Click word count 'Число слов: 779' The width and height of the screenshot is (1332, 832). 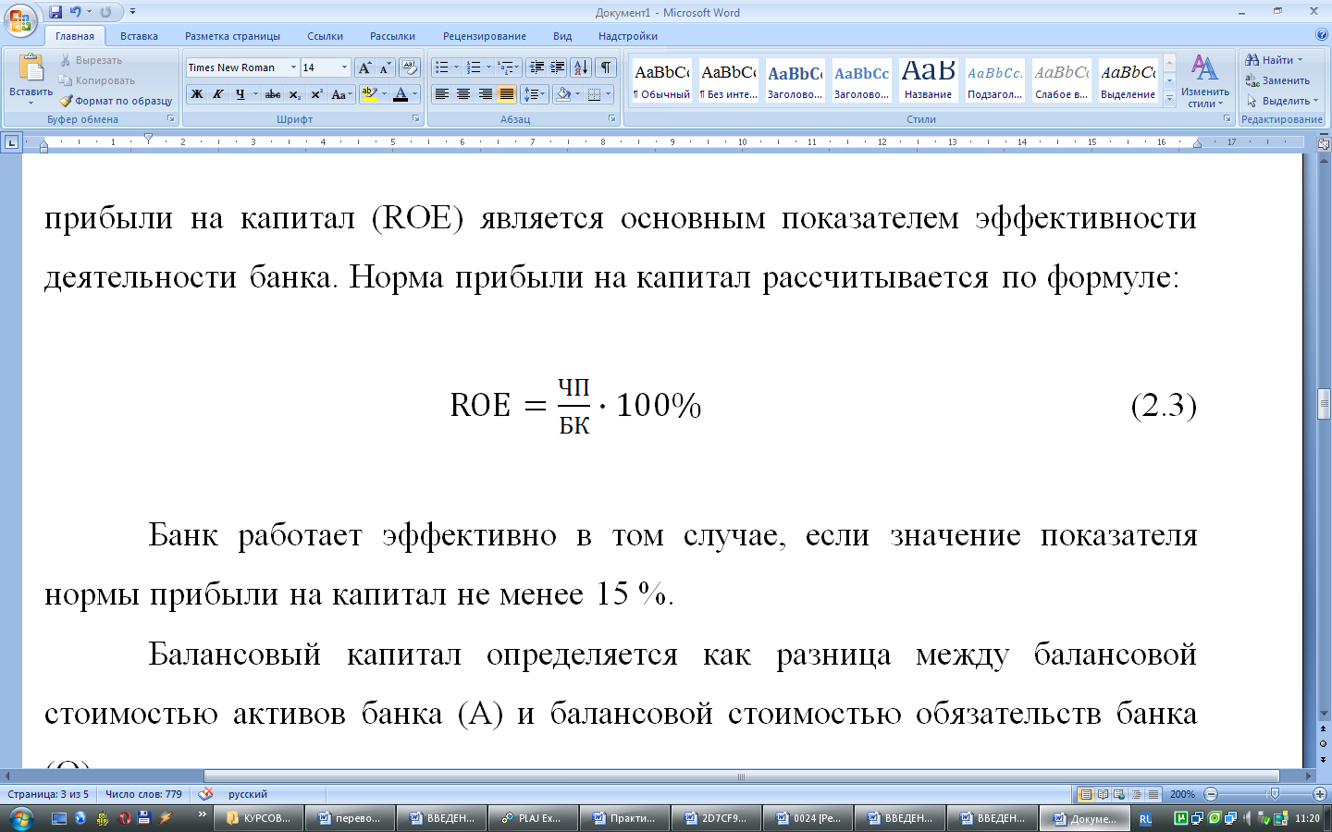pos(143,794)
